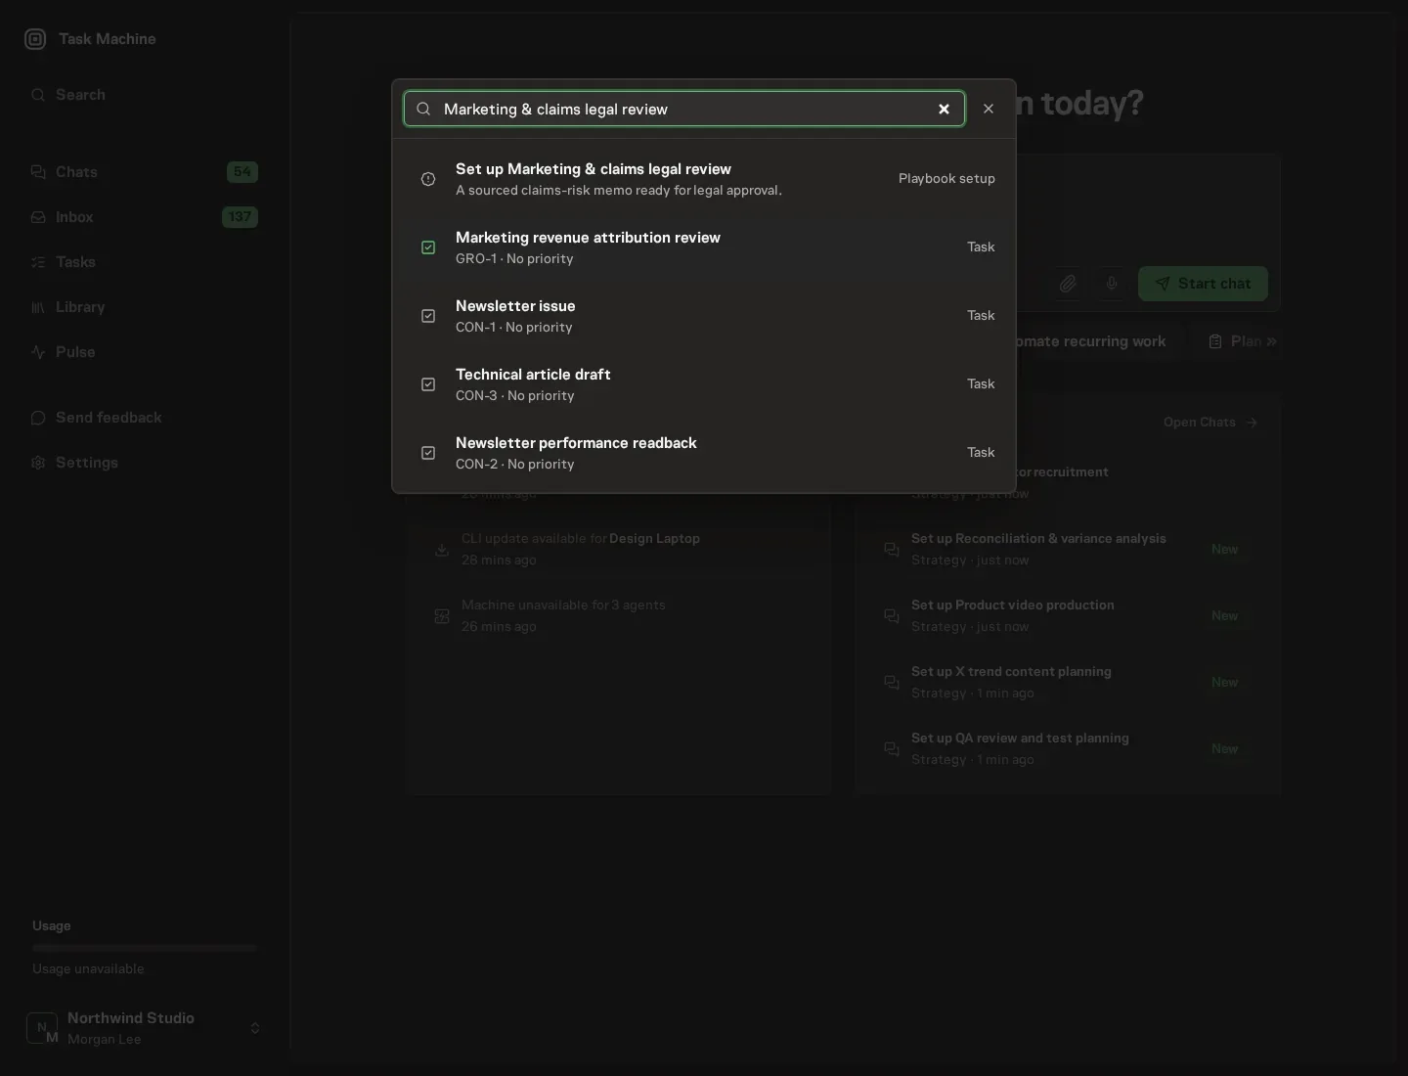Click the task checkbox icon for CON-3

pos(428,384)
